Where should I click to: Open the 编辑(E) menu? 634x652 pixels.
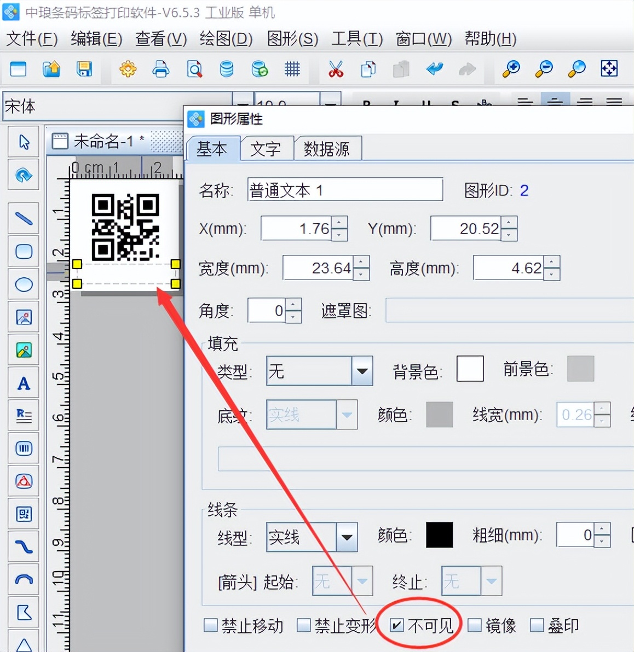click(x=96, y=39)
